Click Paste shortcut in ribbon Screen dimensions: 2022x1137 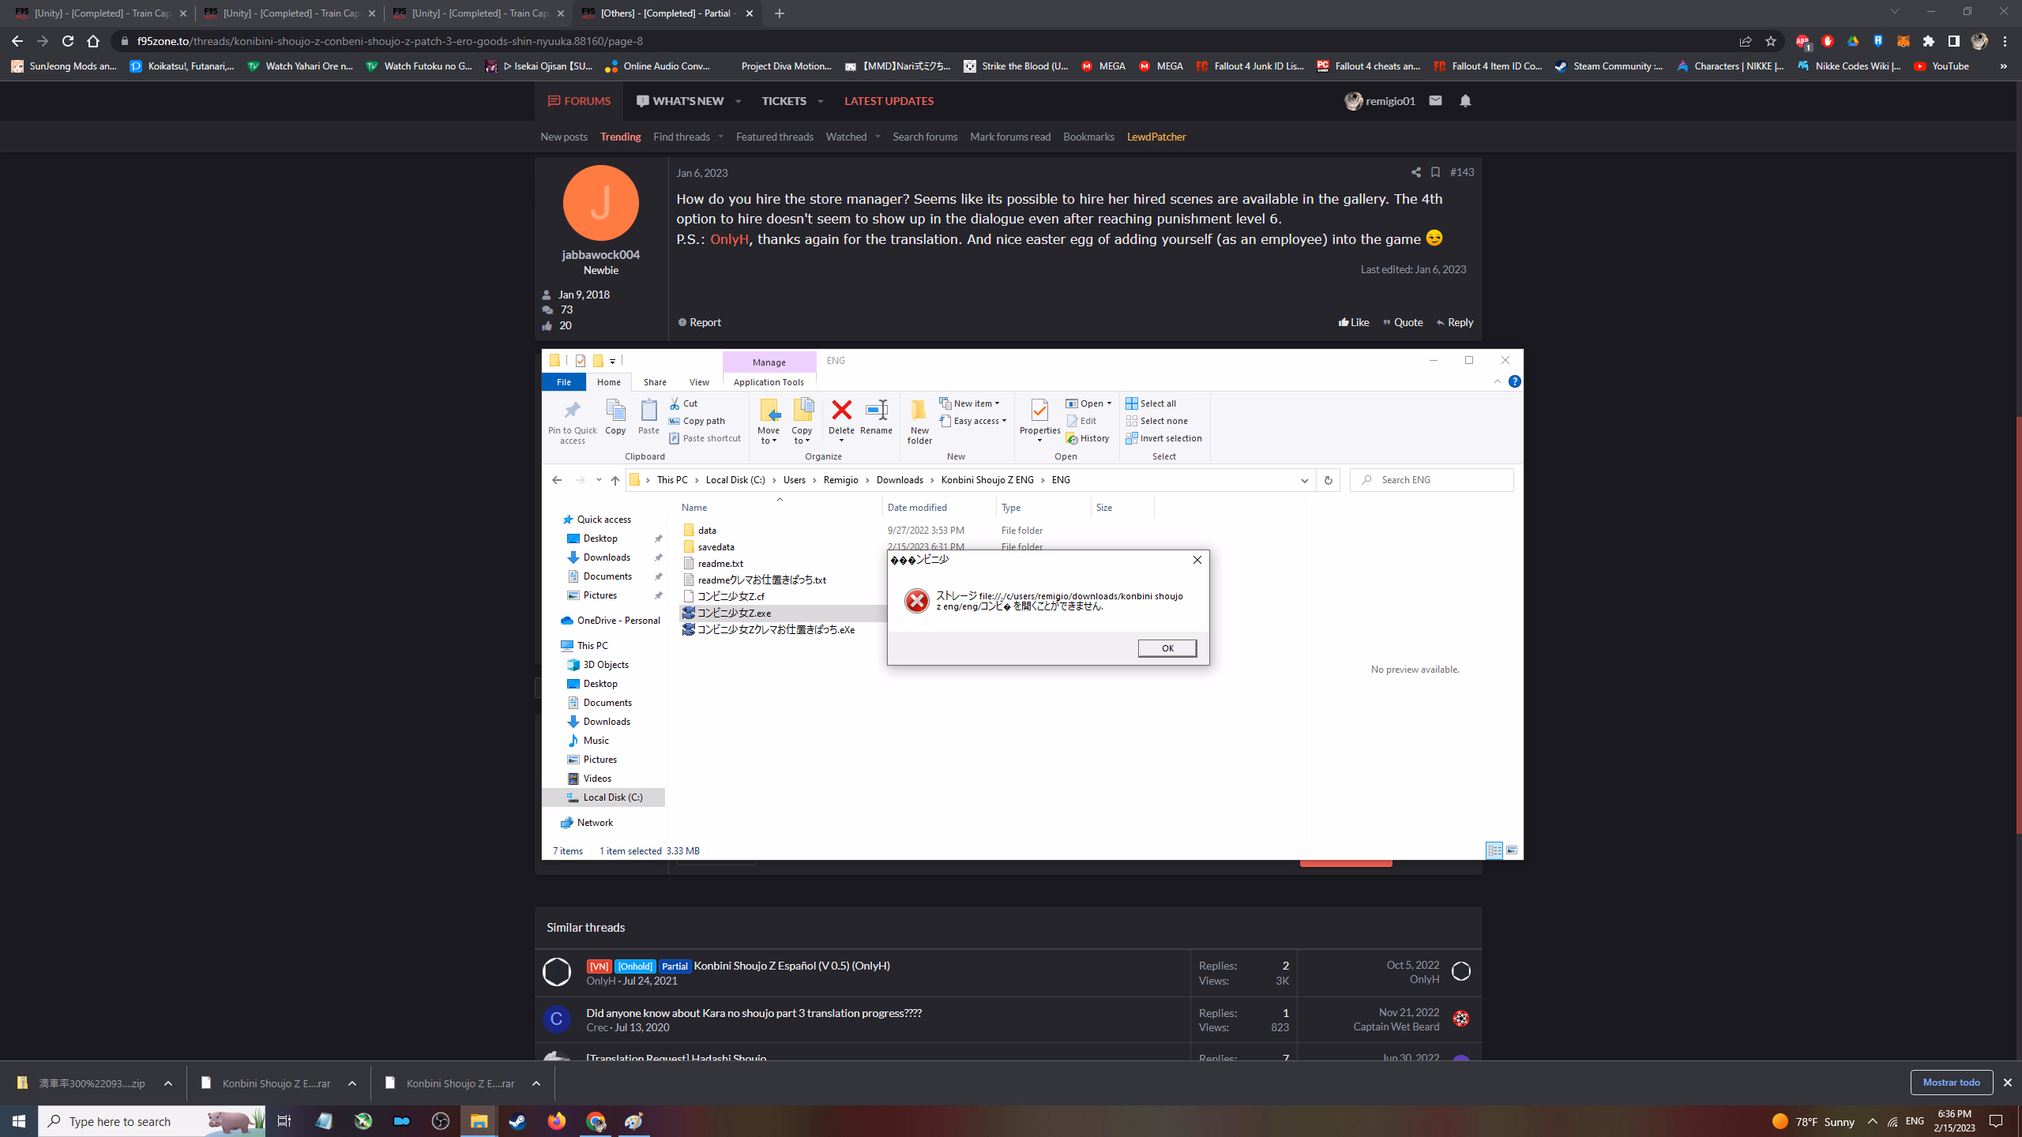(705, 438)
